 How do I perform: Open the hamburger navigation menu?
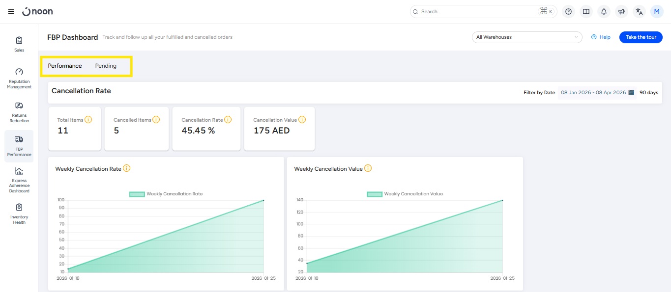11,12
